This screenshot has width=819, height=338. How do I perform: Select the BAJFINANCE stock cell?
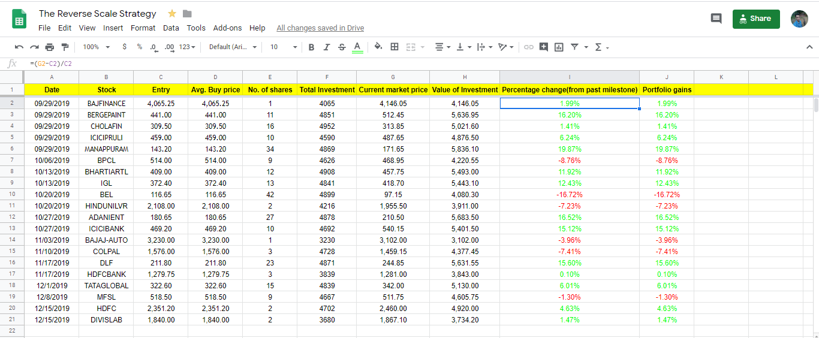click(106, 104)
